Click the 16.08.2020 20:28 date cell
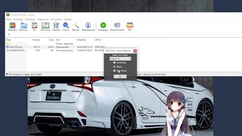The image size is (242, 136). (x=85, y=50)
